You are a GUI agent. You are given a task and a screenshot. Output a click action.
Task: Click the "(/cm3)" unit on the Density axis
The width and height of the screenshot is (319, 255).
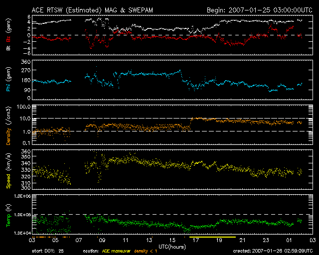point(8,116)
